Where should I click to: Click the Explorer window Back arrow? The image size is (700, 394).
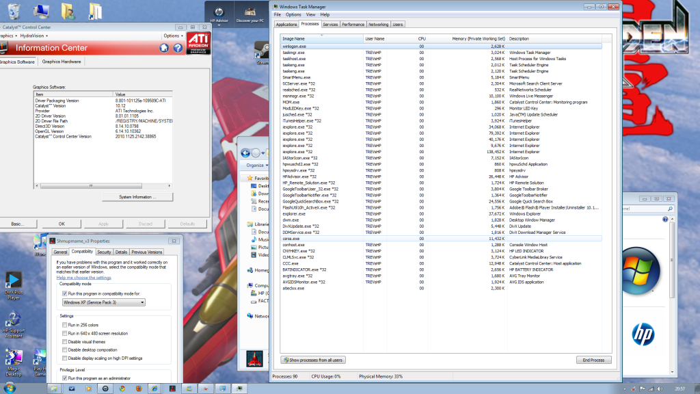pyautogui.click(x=245, y=153)
